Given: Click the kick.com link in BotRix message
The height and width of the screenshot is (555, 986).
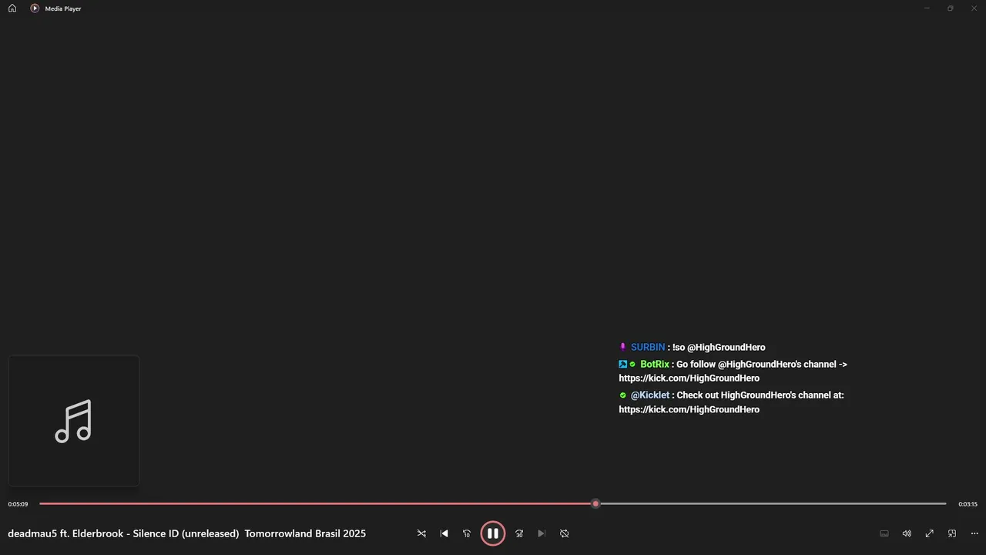Looking at the screenshot, I should [689, 378].
